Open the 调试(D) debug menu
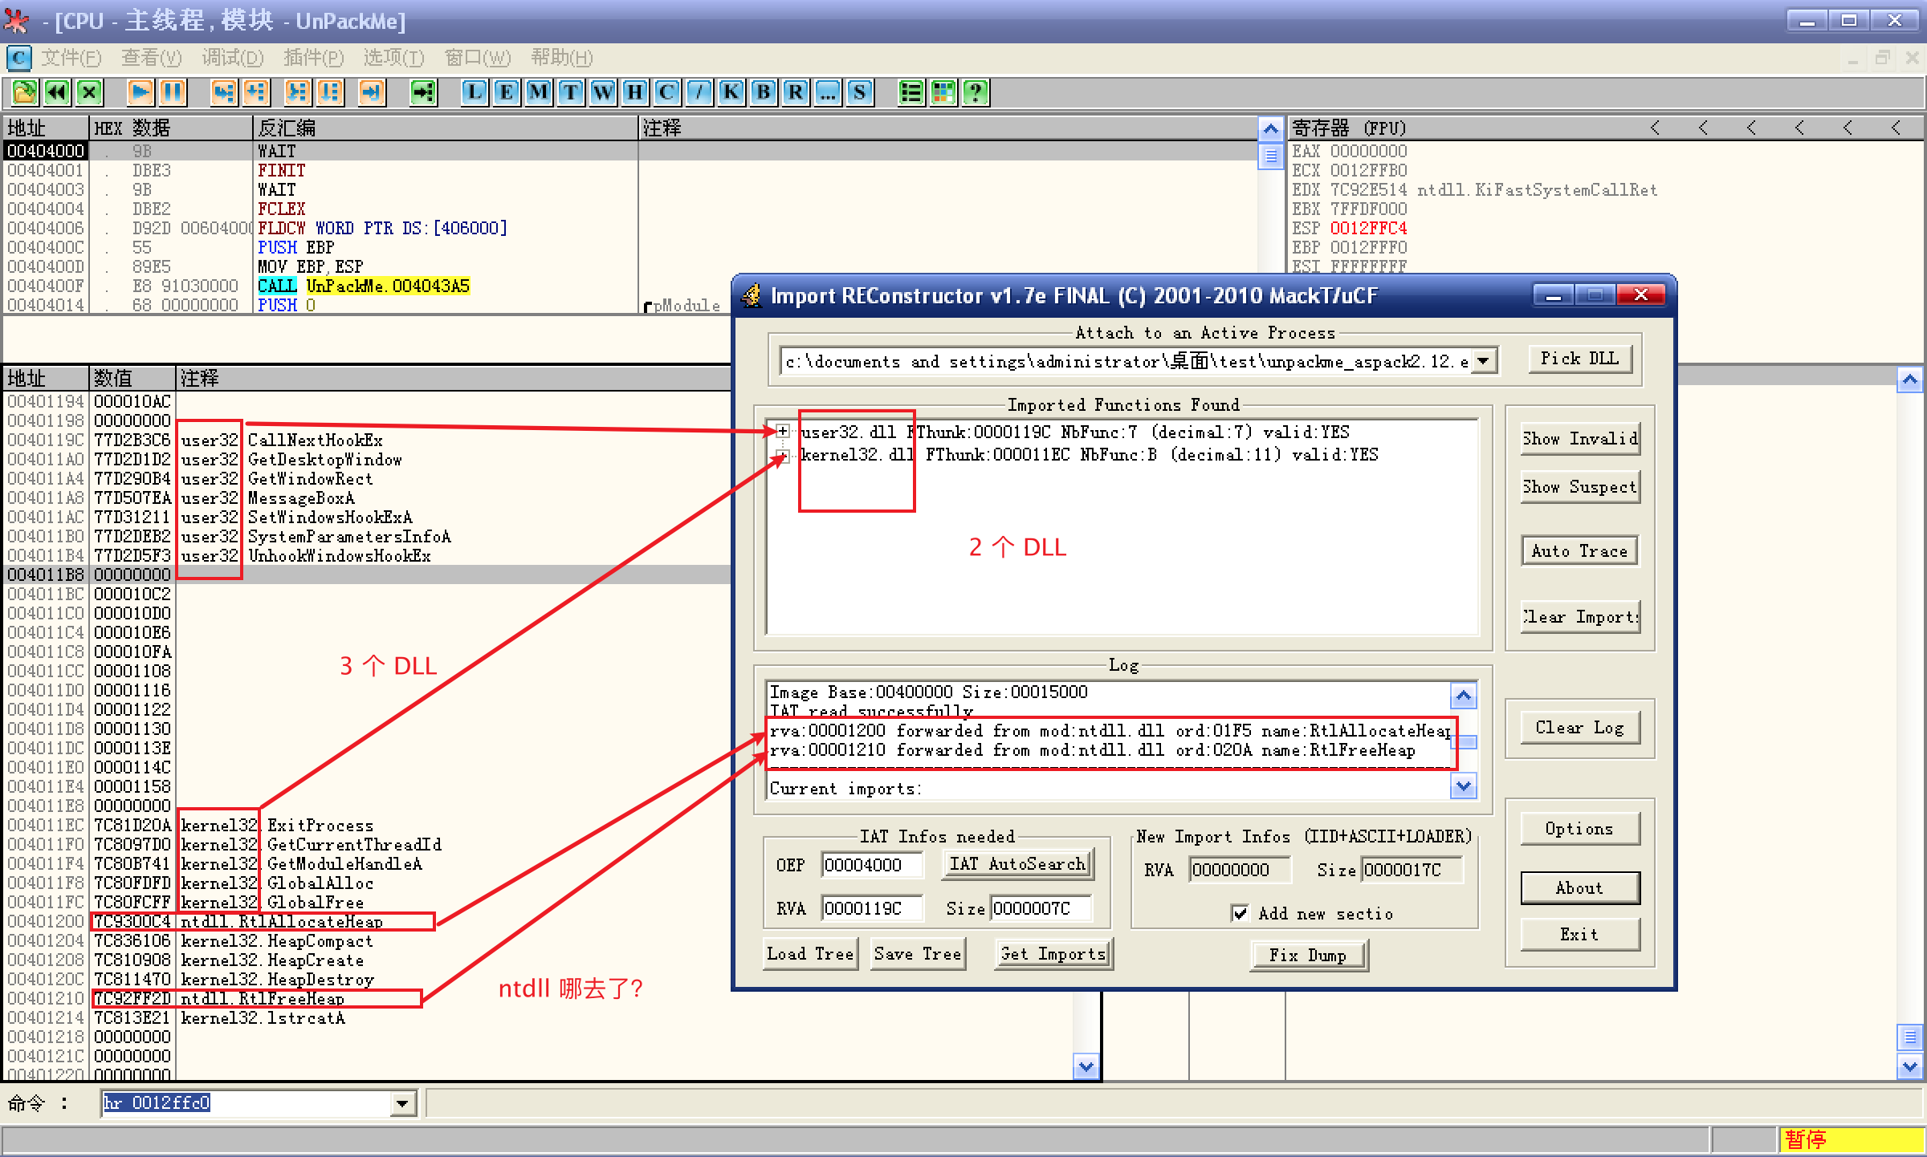The width and height of the screenshot is (1927, 1157). [x=232, y=58]
